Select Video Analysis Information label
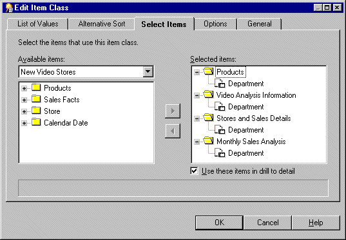This screenshot has height=240, width=346. coord(256,95)
